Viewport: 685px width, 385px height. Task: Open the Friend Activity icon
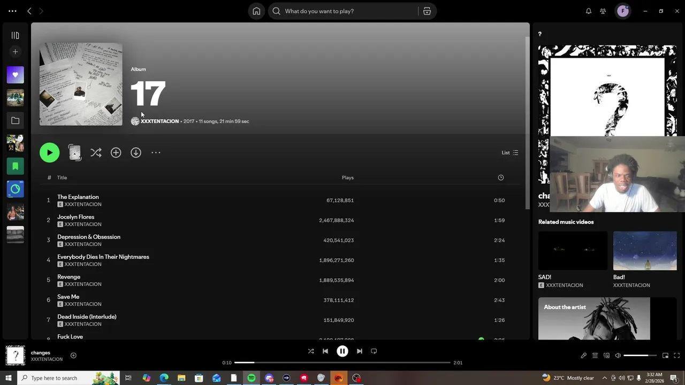tap(603, 11)
